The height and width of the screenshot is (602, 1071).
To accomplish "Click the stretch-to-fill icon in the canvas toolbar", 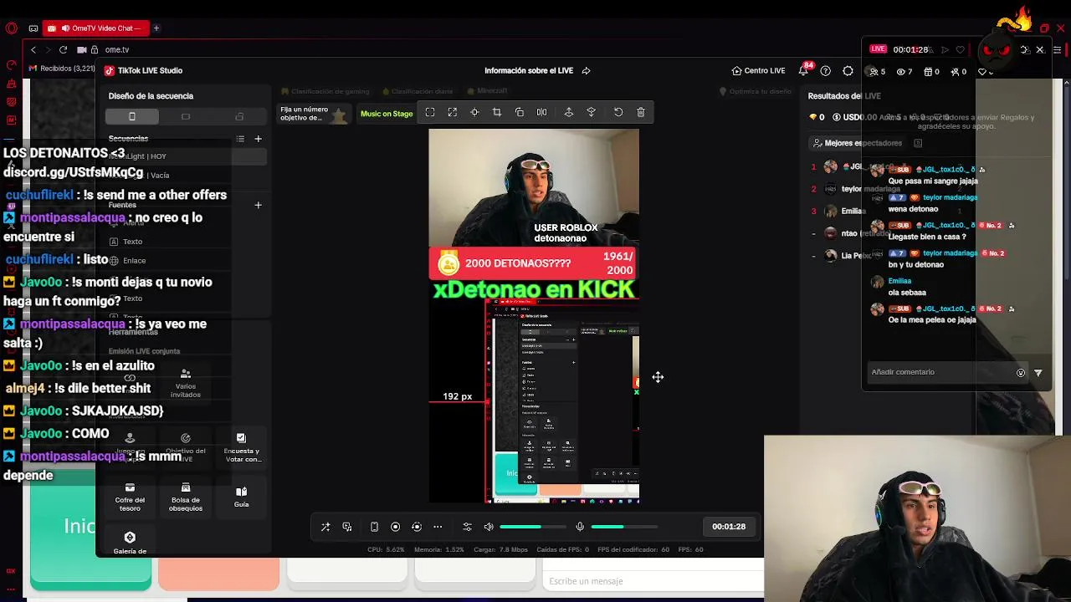I will (x=452, y=112).
